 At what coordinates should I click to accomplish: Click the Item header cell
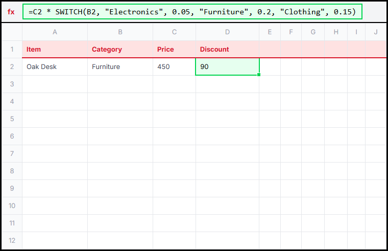(x=55, y=50)
